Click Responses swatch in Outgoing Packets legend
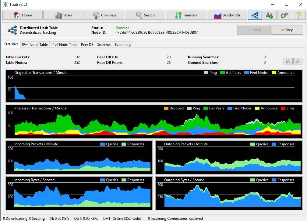The height and width of the screenshot is (221, 307). [x=274, y=144]
